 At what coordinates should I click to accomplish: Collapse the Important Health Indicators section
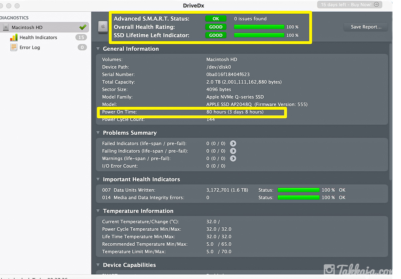pyautogui.click(x=98, y=179)
